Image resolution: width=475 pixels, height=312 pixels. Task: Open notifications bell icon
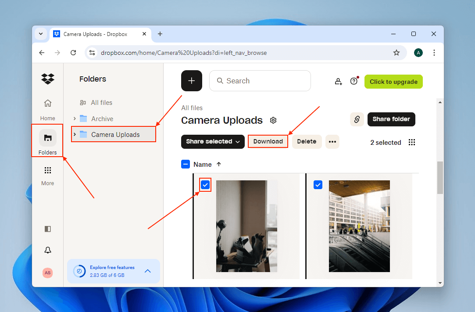pos(48,250)
